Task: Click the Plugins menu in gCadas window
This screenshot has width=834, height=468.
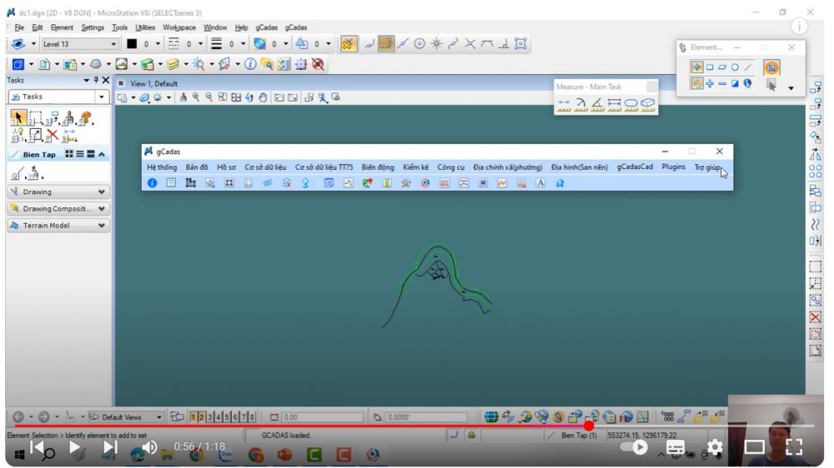Action: coord(673,167)
